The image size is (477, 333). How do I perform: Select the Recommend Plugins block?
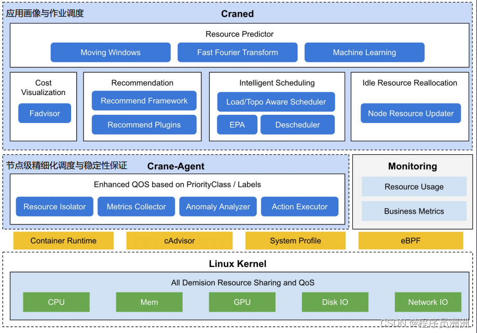pyautogui.click(x=144, y=125)
